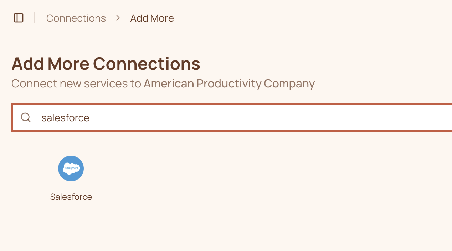Select the Salesforce connection tile

pos(71,176)
